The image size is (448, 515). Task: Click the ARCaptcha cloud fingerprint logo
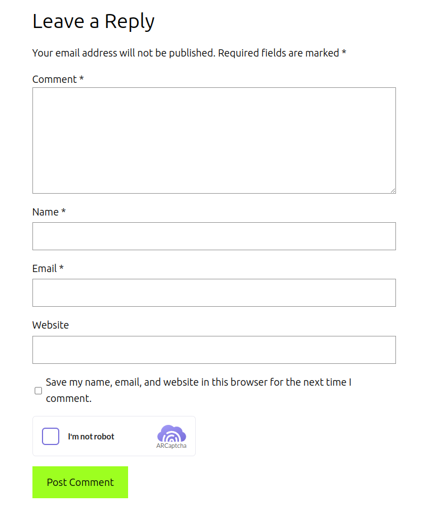pyautogui.click(x=171, y=433)
